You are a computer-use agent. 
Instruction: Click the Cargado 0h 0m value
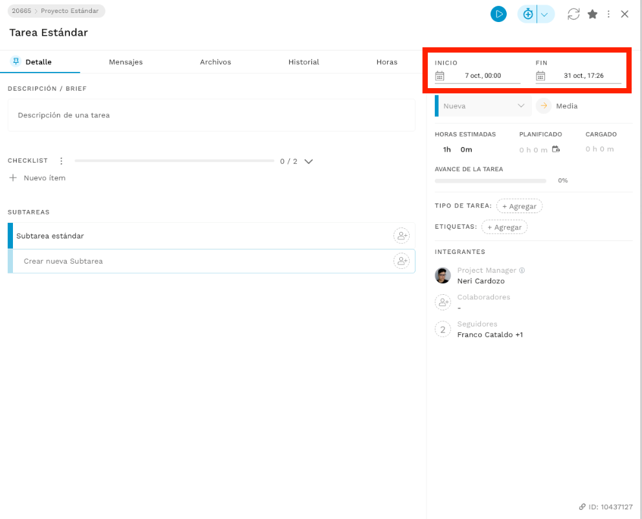(x=599, y=149)
